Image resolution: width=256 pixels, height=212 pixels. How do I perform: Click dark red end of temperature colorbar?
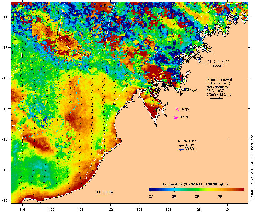pyautogui.click(x=242, y=190)
